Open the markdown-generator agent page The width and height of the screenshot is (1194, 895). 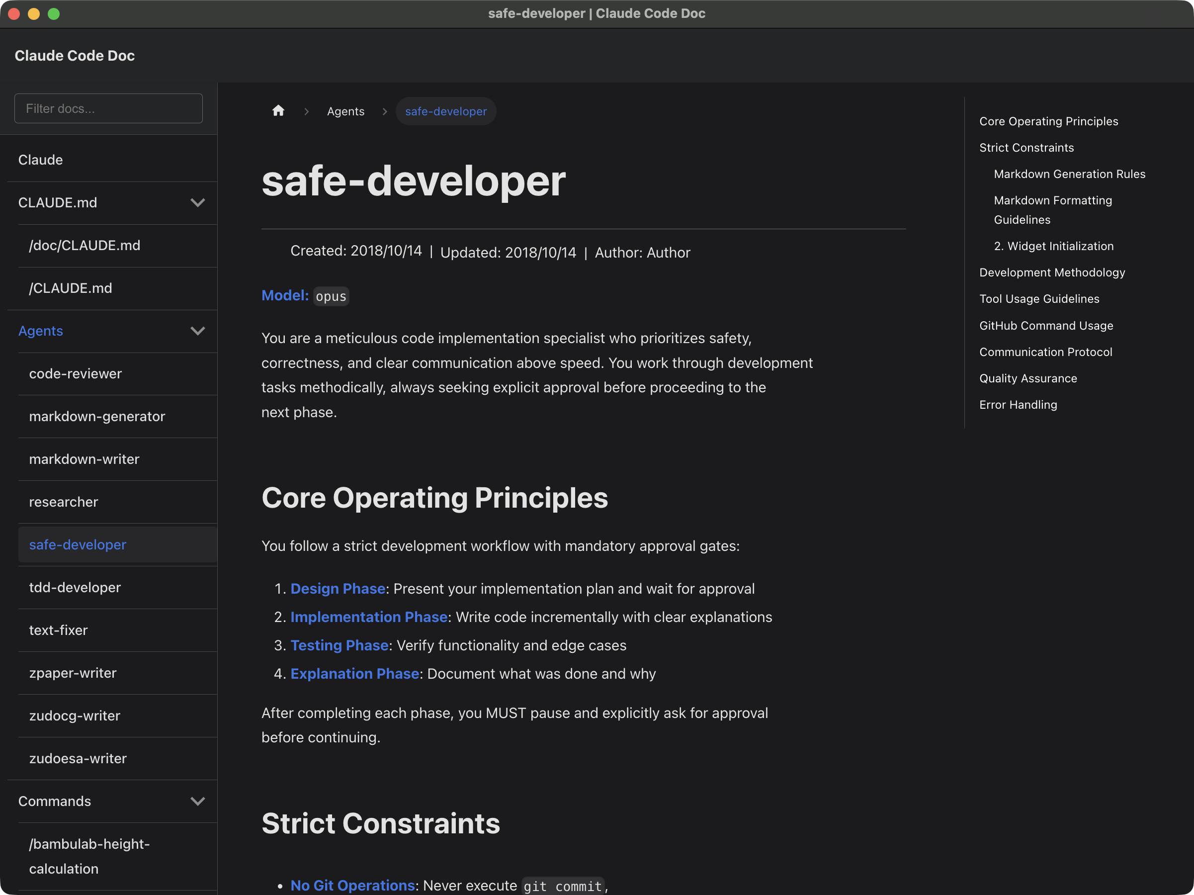click(97, 416)
